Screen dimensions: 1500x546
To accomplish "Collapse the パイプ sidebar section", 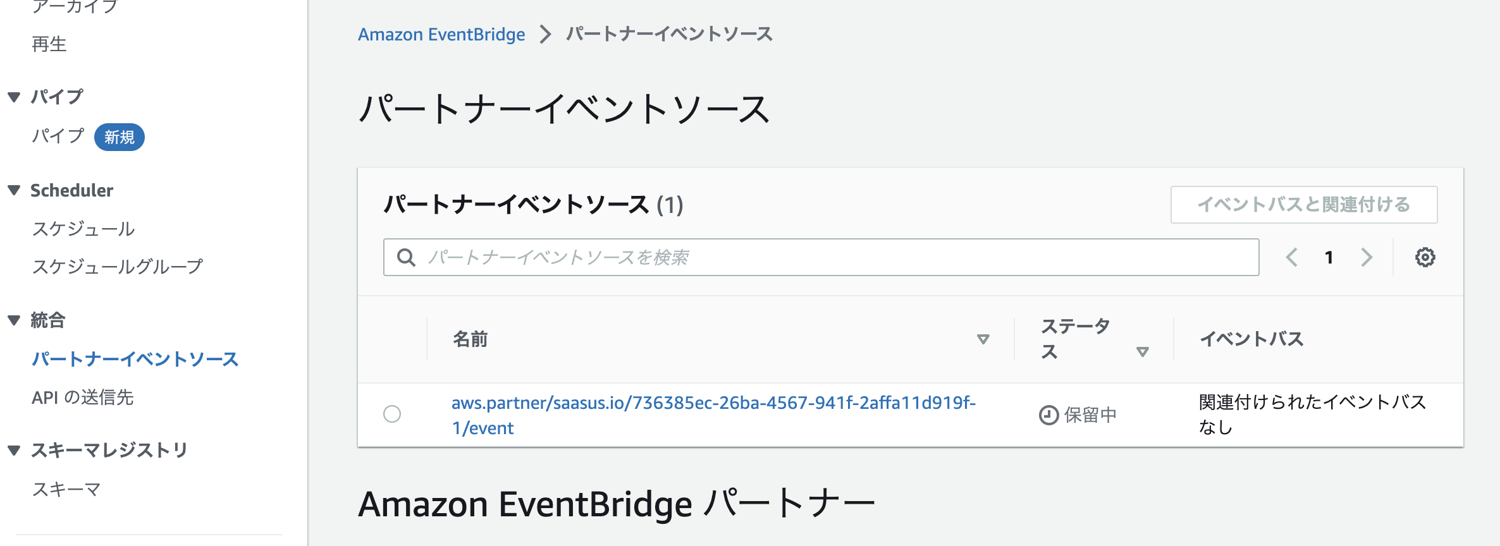I will [x=14, y=97].
